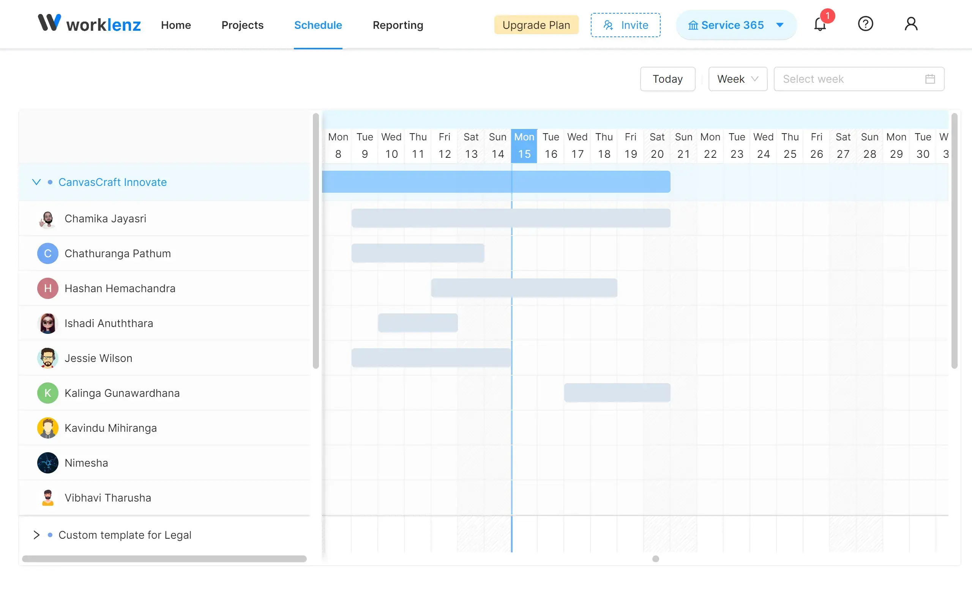Click Chamika Jayasri's avatar
The image size is (972, 607).
point(47,219)
